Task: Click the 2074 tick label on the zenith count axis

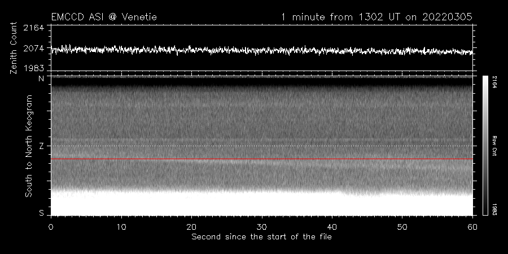Action: pos(34,49)
